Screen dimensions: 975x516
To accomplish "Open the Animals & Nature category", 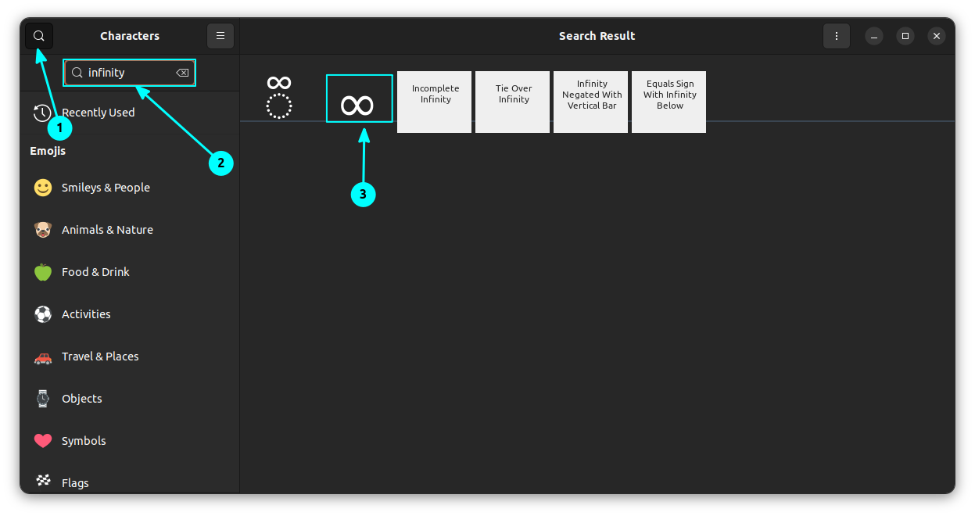I will pos(107,229).
